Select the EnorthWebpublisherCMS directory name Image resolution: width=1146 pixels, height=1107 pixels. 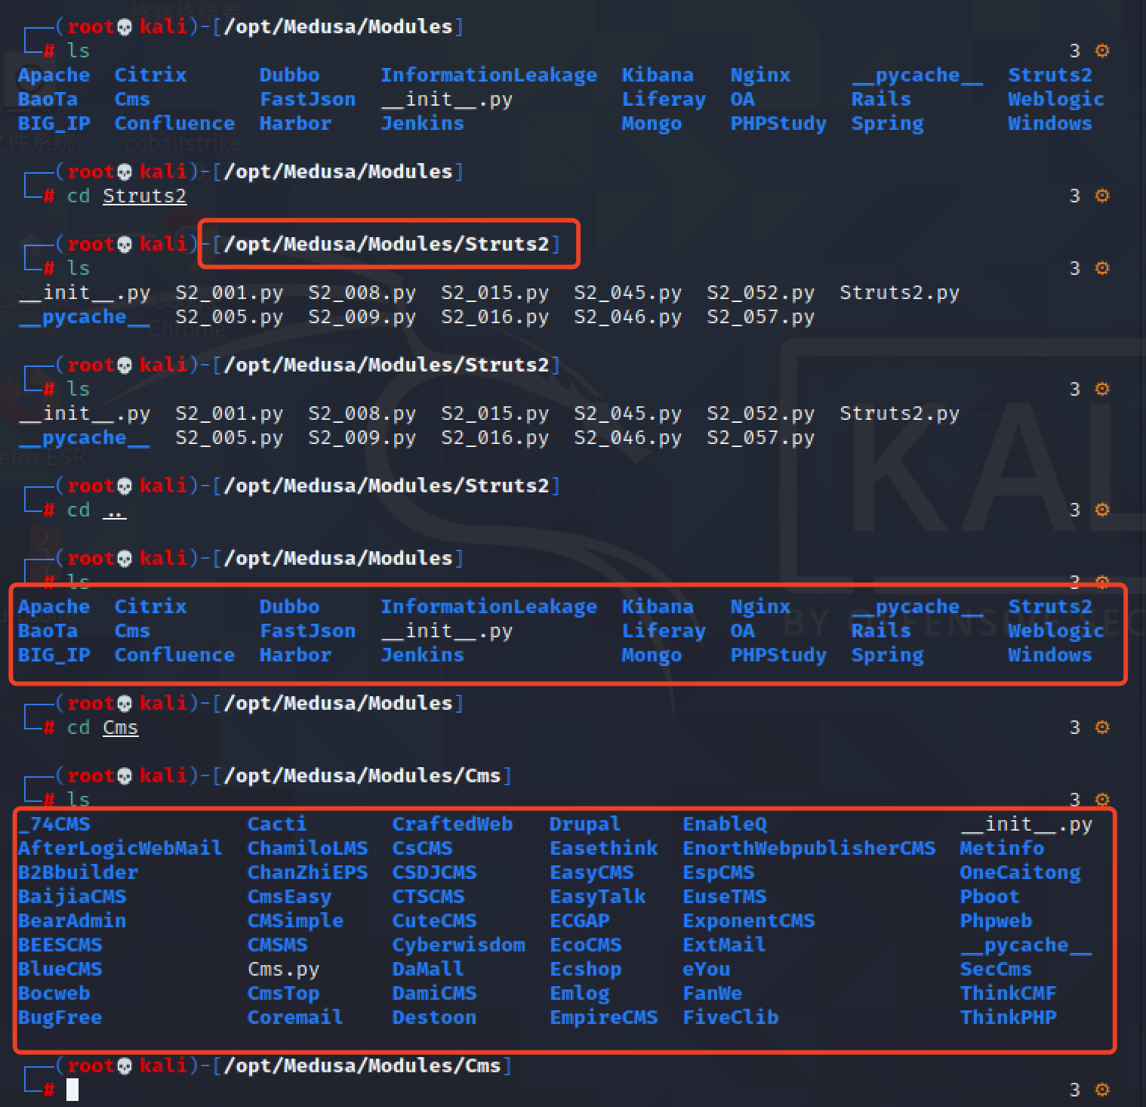(x=809, y=849)
